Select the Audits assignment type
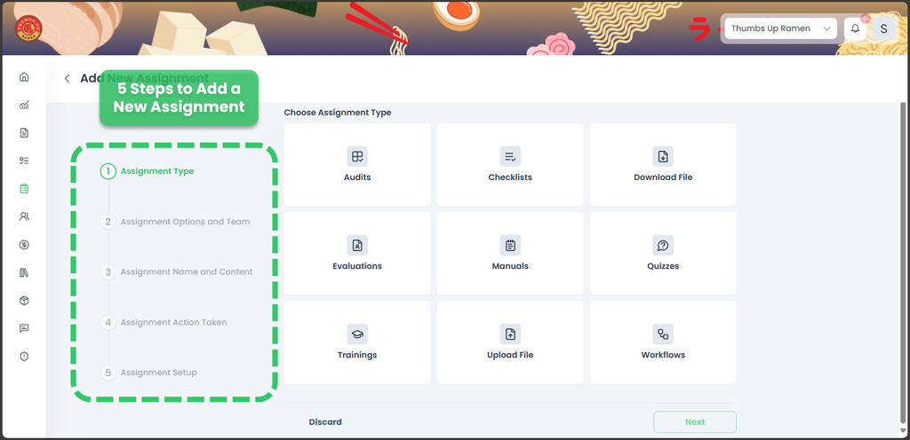Screen dimensions: 910x440 pos(357,164)
